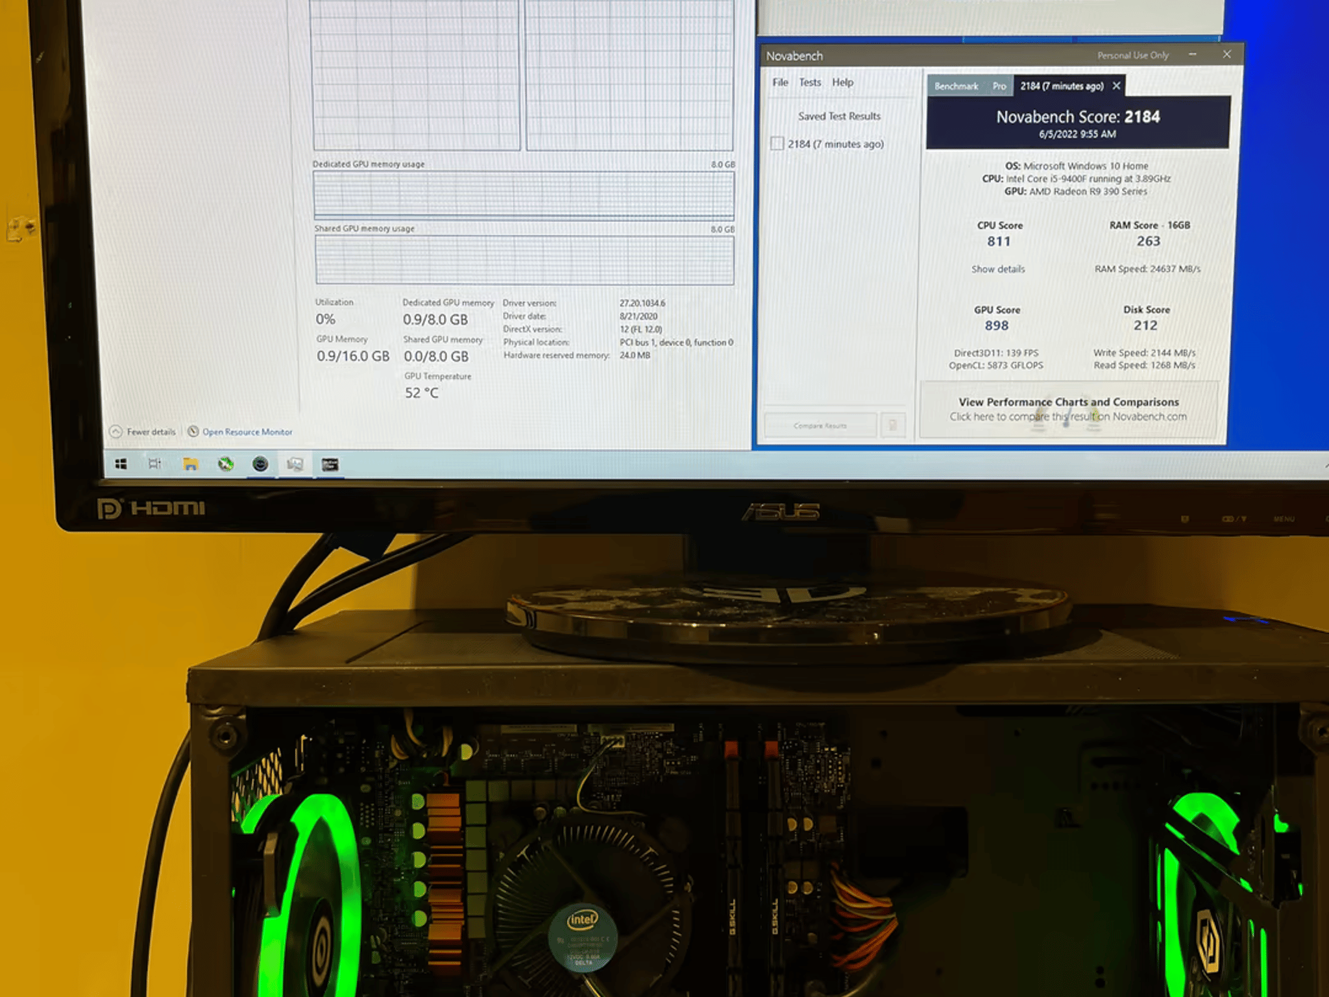Click the Shared GPU memory usage graph
The width and height of the screenshot is (1329, 997).
(x=524, y=260)
